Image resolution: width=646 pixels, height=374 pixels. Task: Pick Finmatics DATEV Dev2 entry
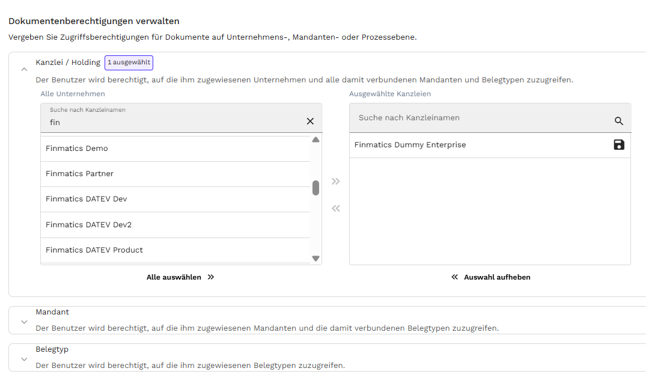(x=88, y=225)
